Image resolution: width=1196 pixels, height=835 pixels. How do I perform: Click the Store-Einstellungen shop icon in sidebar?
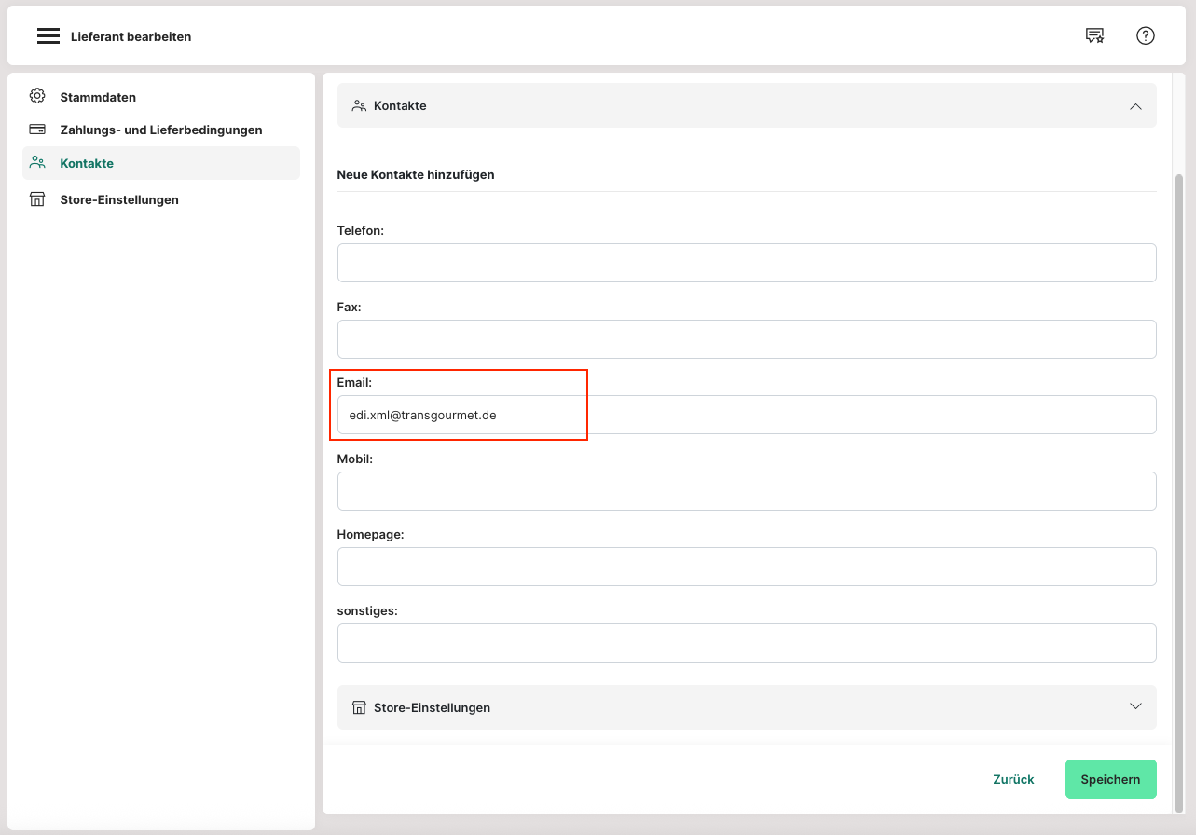[x=37, y=199]
